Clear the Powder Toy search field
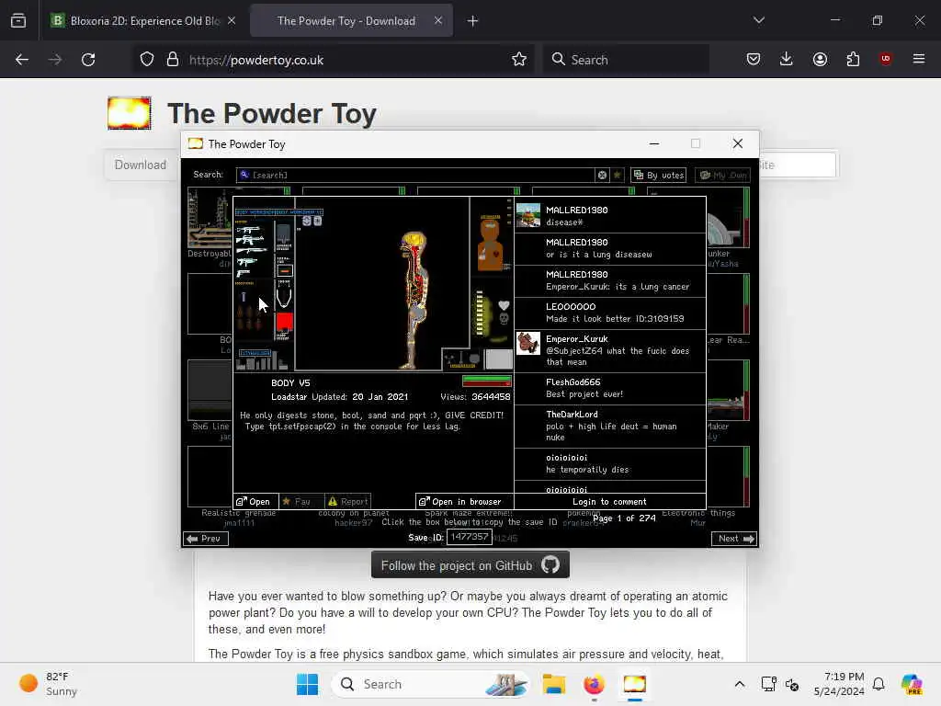 click(x=602, y=175)
